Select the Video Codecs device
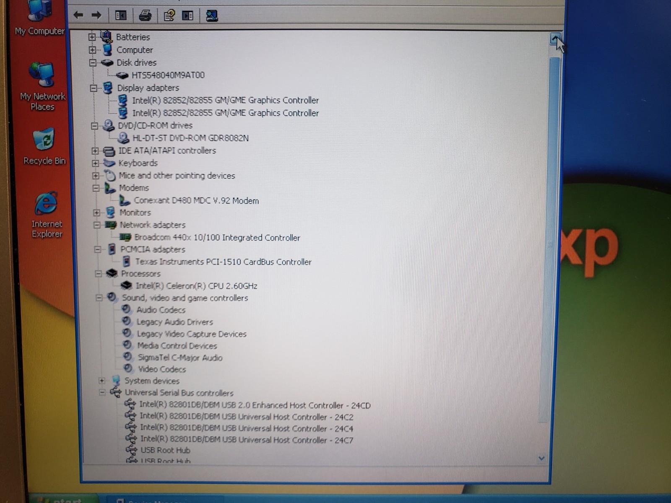Screen dimensions: 671x503 tap(162, 369)
